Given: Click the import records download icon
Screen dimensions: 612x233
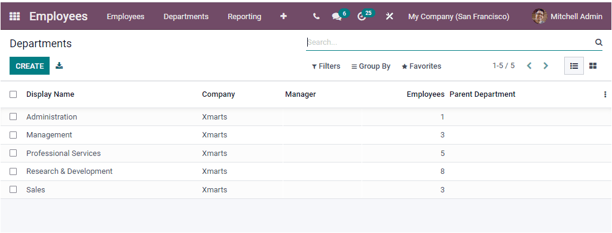Looking at the screenshot, I should (59, 66).
